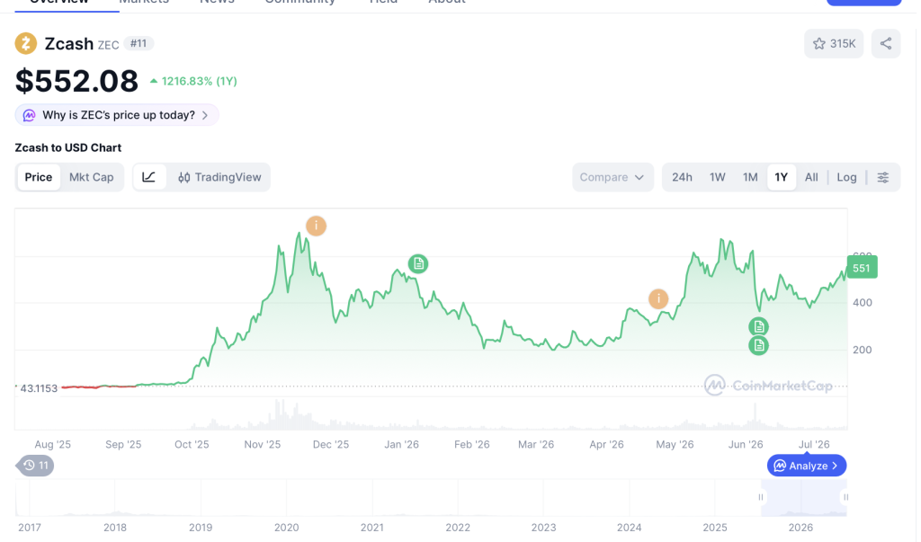Screen dimensions: 921x542
Task: Click 2020 on the overview timeline
Action: click(287, 528)
